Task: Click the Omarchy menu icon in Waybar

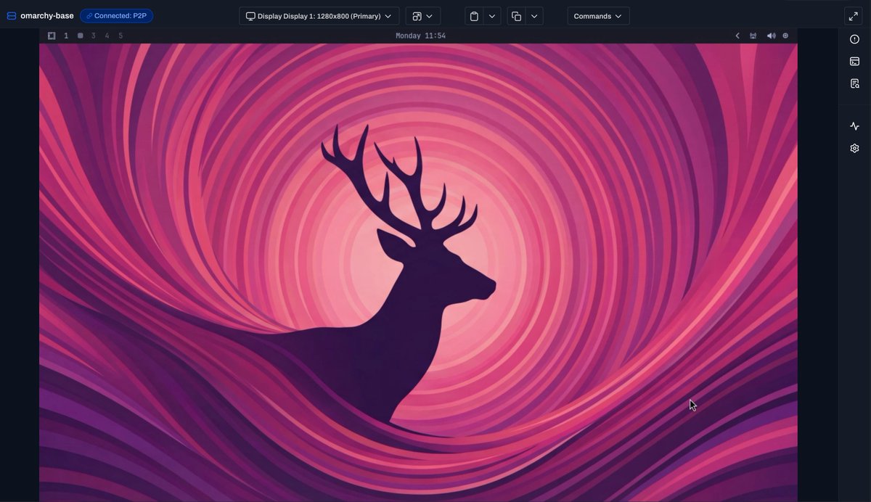Action: click(x=52, y=36)
